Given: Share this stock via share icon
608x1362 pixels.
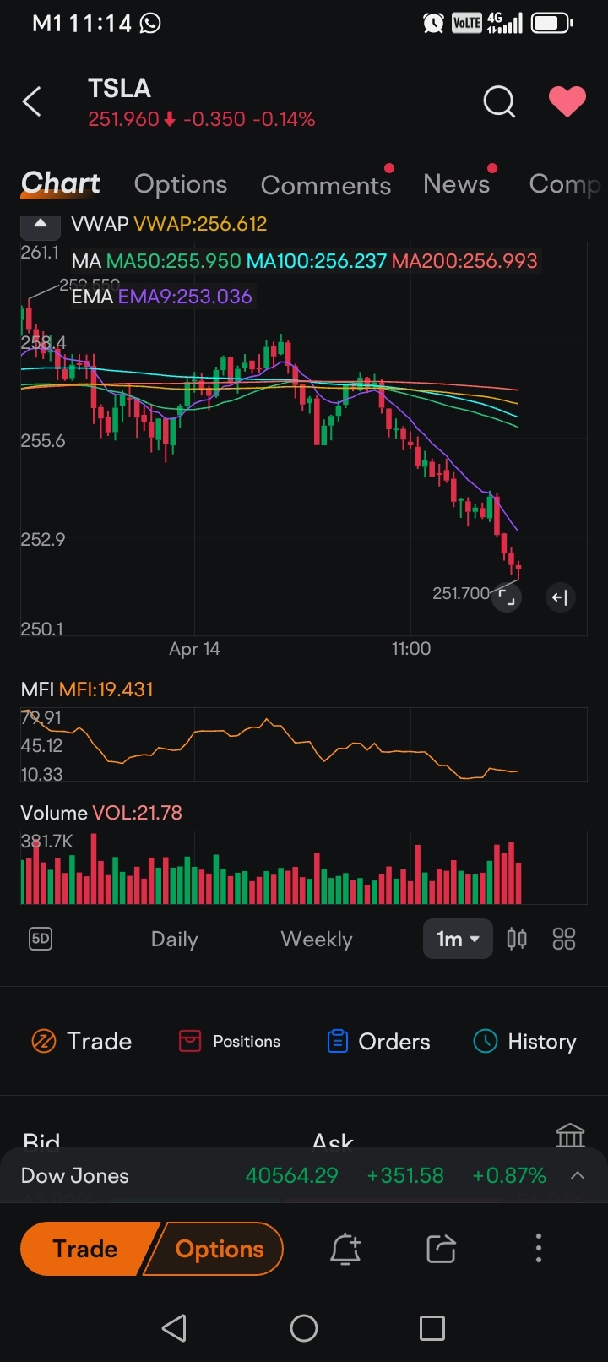Looking at the screenshot, I should pyautogui.click(x=441, y=1249).
